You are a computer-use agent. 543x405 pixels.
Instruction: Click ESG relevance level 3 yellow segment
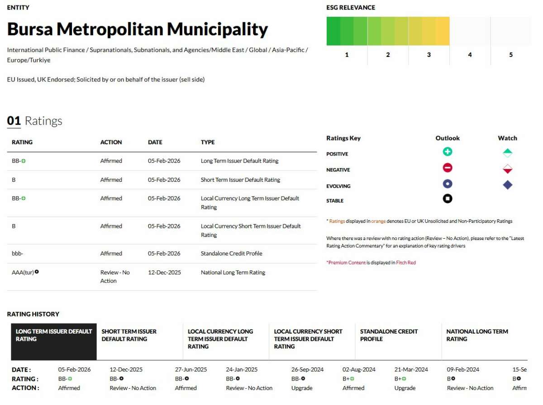[x=429, y=31]
